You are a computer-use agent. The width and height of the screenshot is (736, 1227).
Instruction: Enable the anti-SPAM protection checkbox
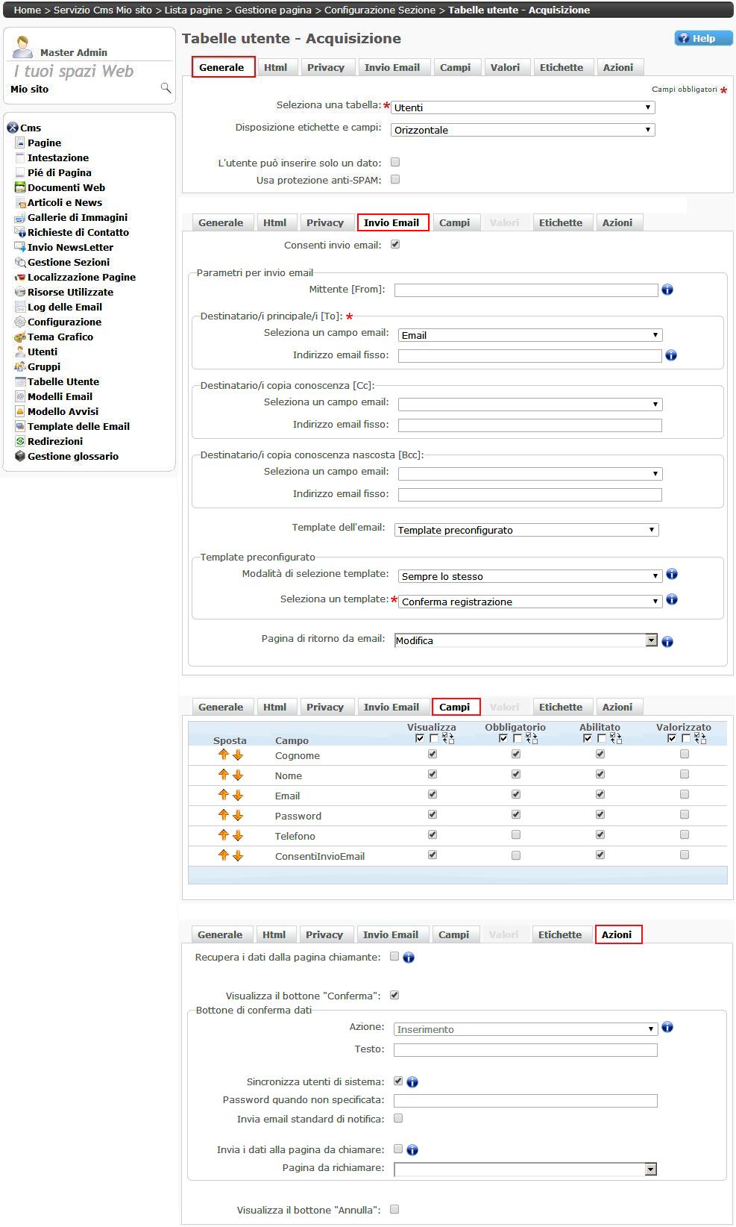coord(395,179)
